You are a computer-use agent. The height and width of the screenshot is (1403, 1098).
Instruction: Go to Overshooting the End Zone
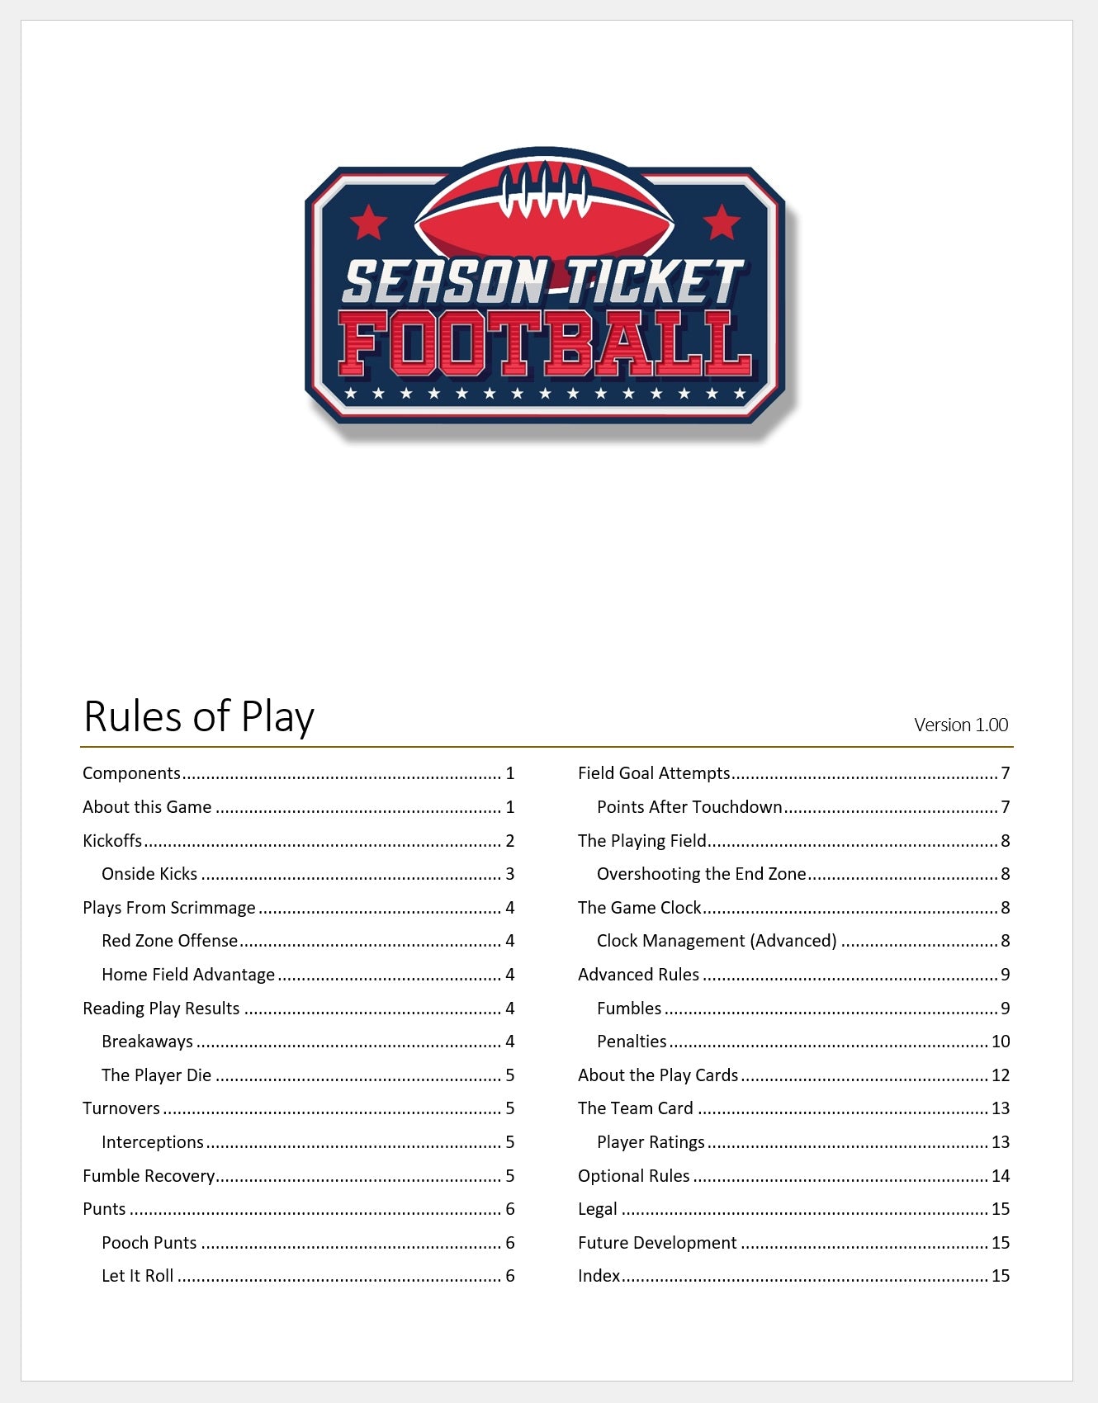tap(701, 874)
